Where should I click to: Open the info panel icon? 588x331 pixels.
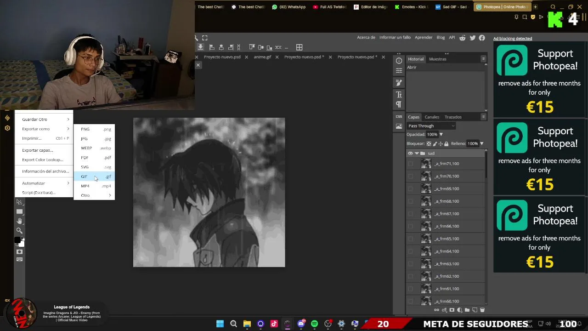coord(399,61)
